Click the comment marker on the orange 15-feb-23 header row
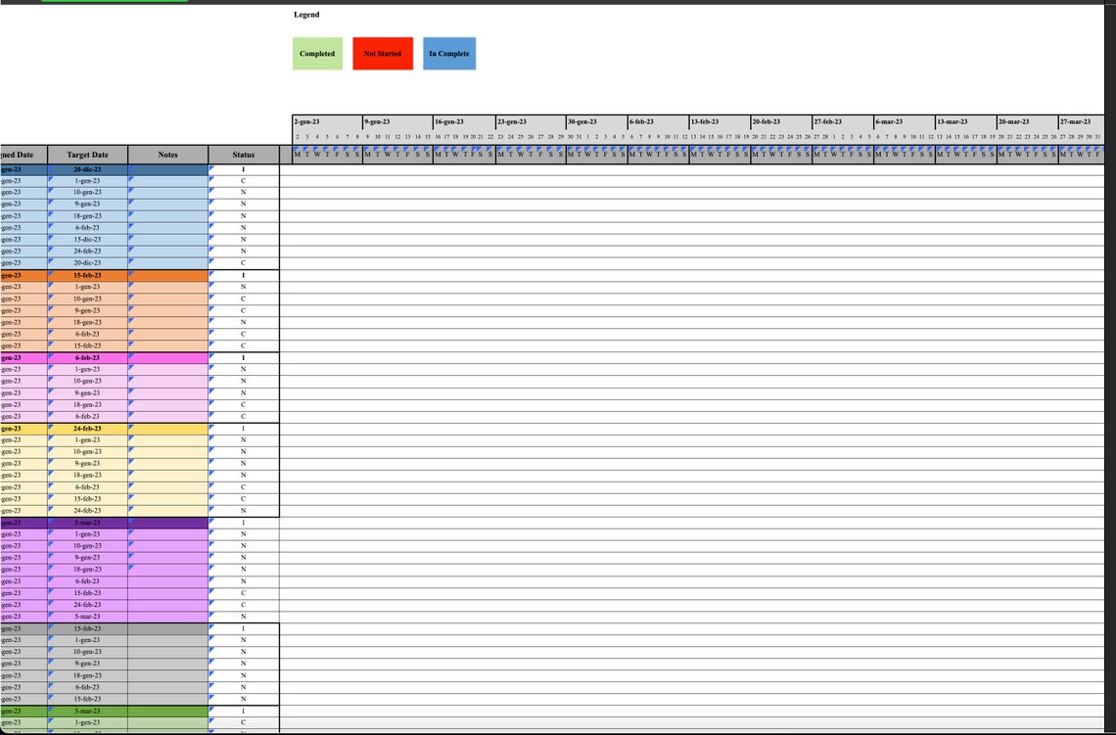 point(48,275)
